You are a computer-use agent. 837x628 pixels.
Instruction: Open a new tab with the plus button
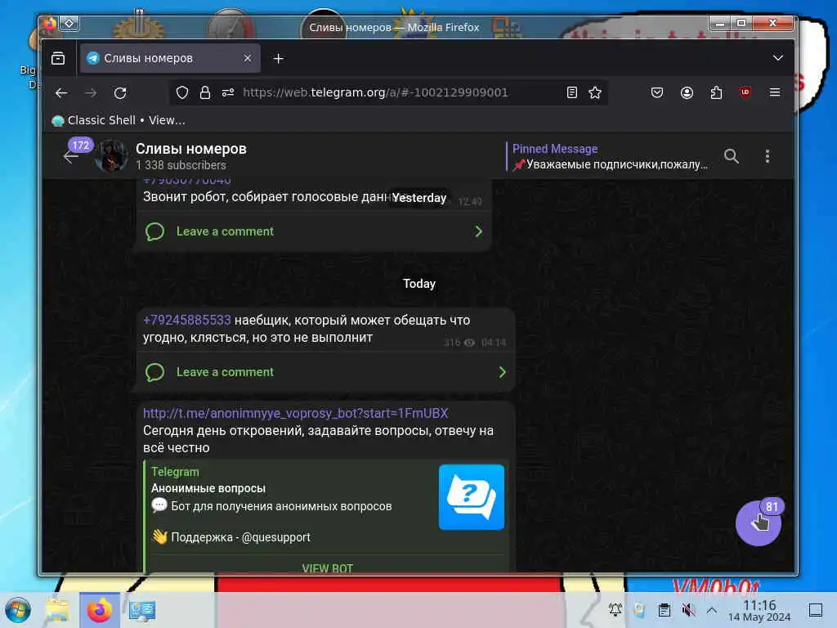(278, 58)
